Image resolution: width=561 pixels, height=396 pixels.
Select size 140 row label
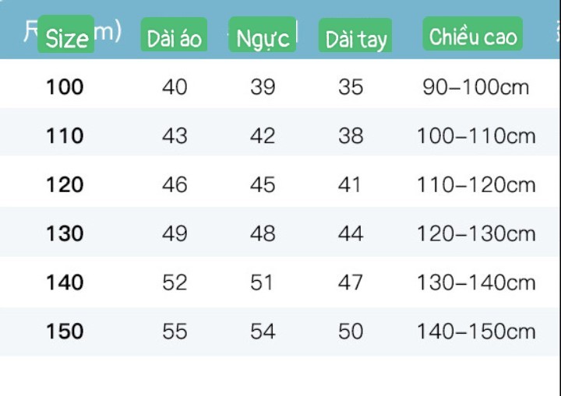(65, 282)
